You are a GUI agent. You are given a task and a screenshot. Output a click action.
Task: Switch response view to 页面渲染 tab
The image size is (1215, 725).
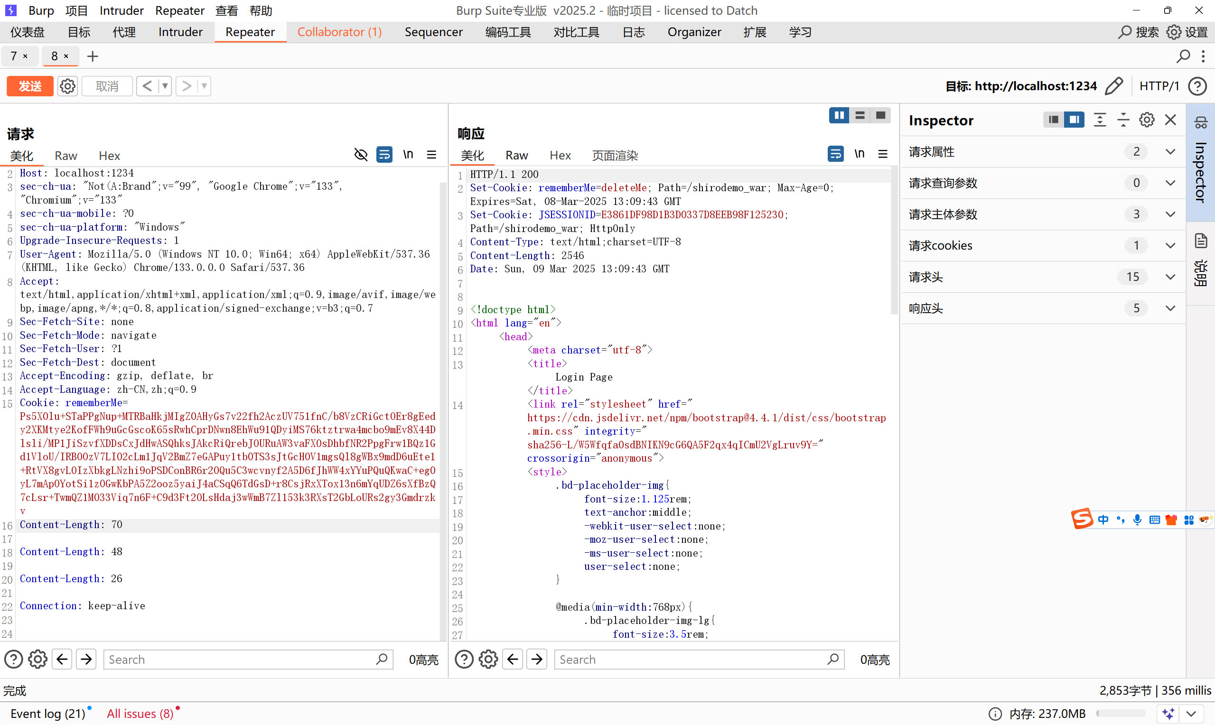coord(615,155)
